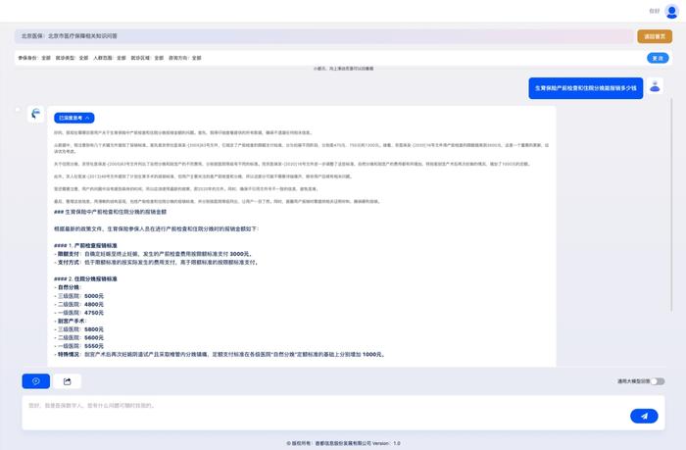Click the 就诊区域 filter value 全部

point(159,58)
